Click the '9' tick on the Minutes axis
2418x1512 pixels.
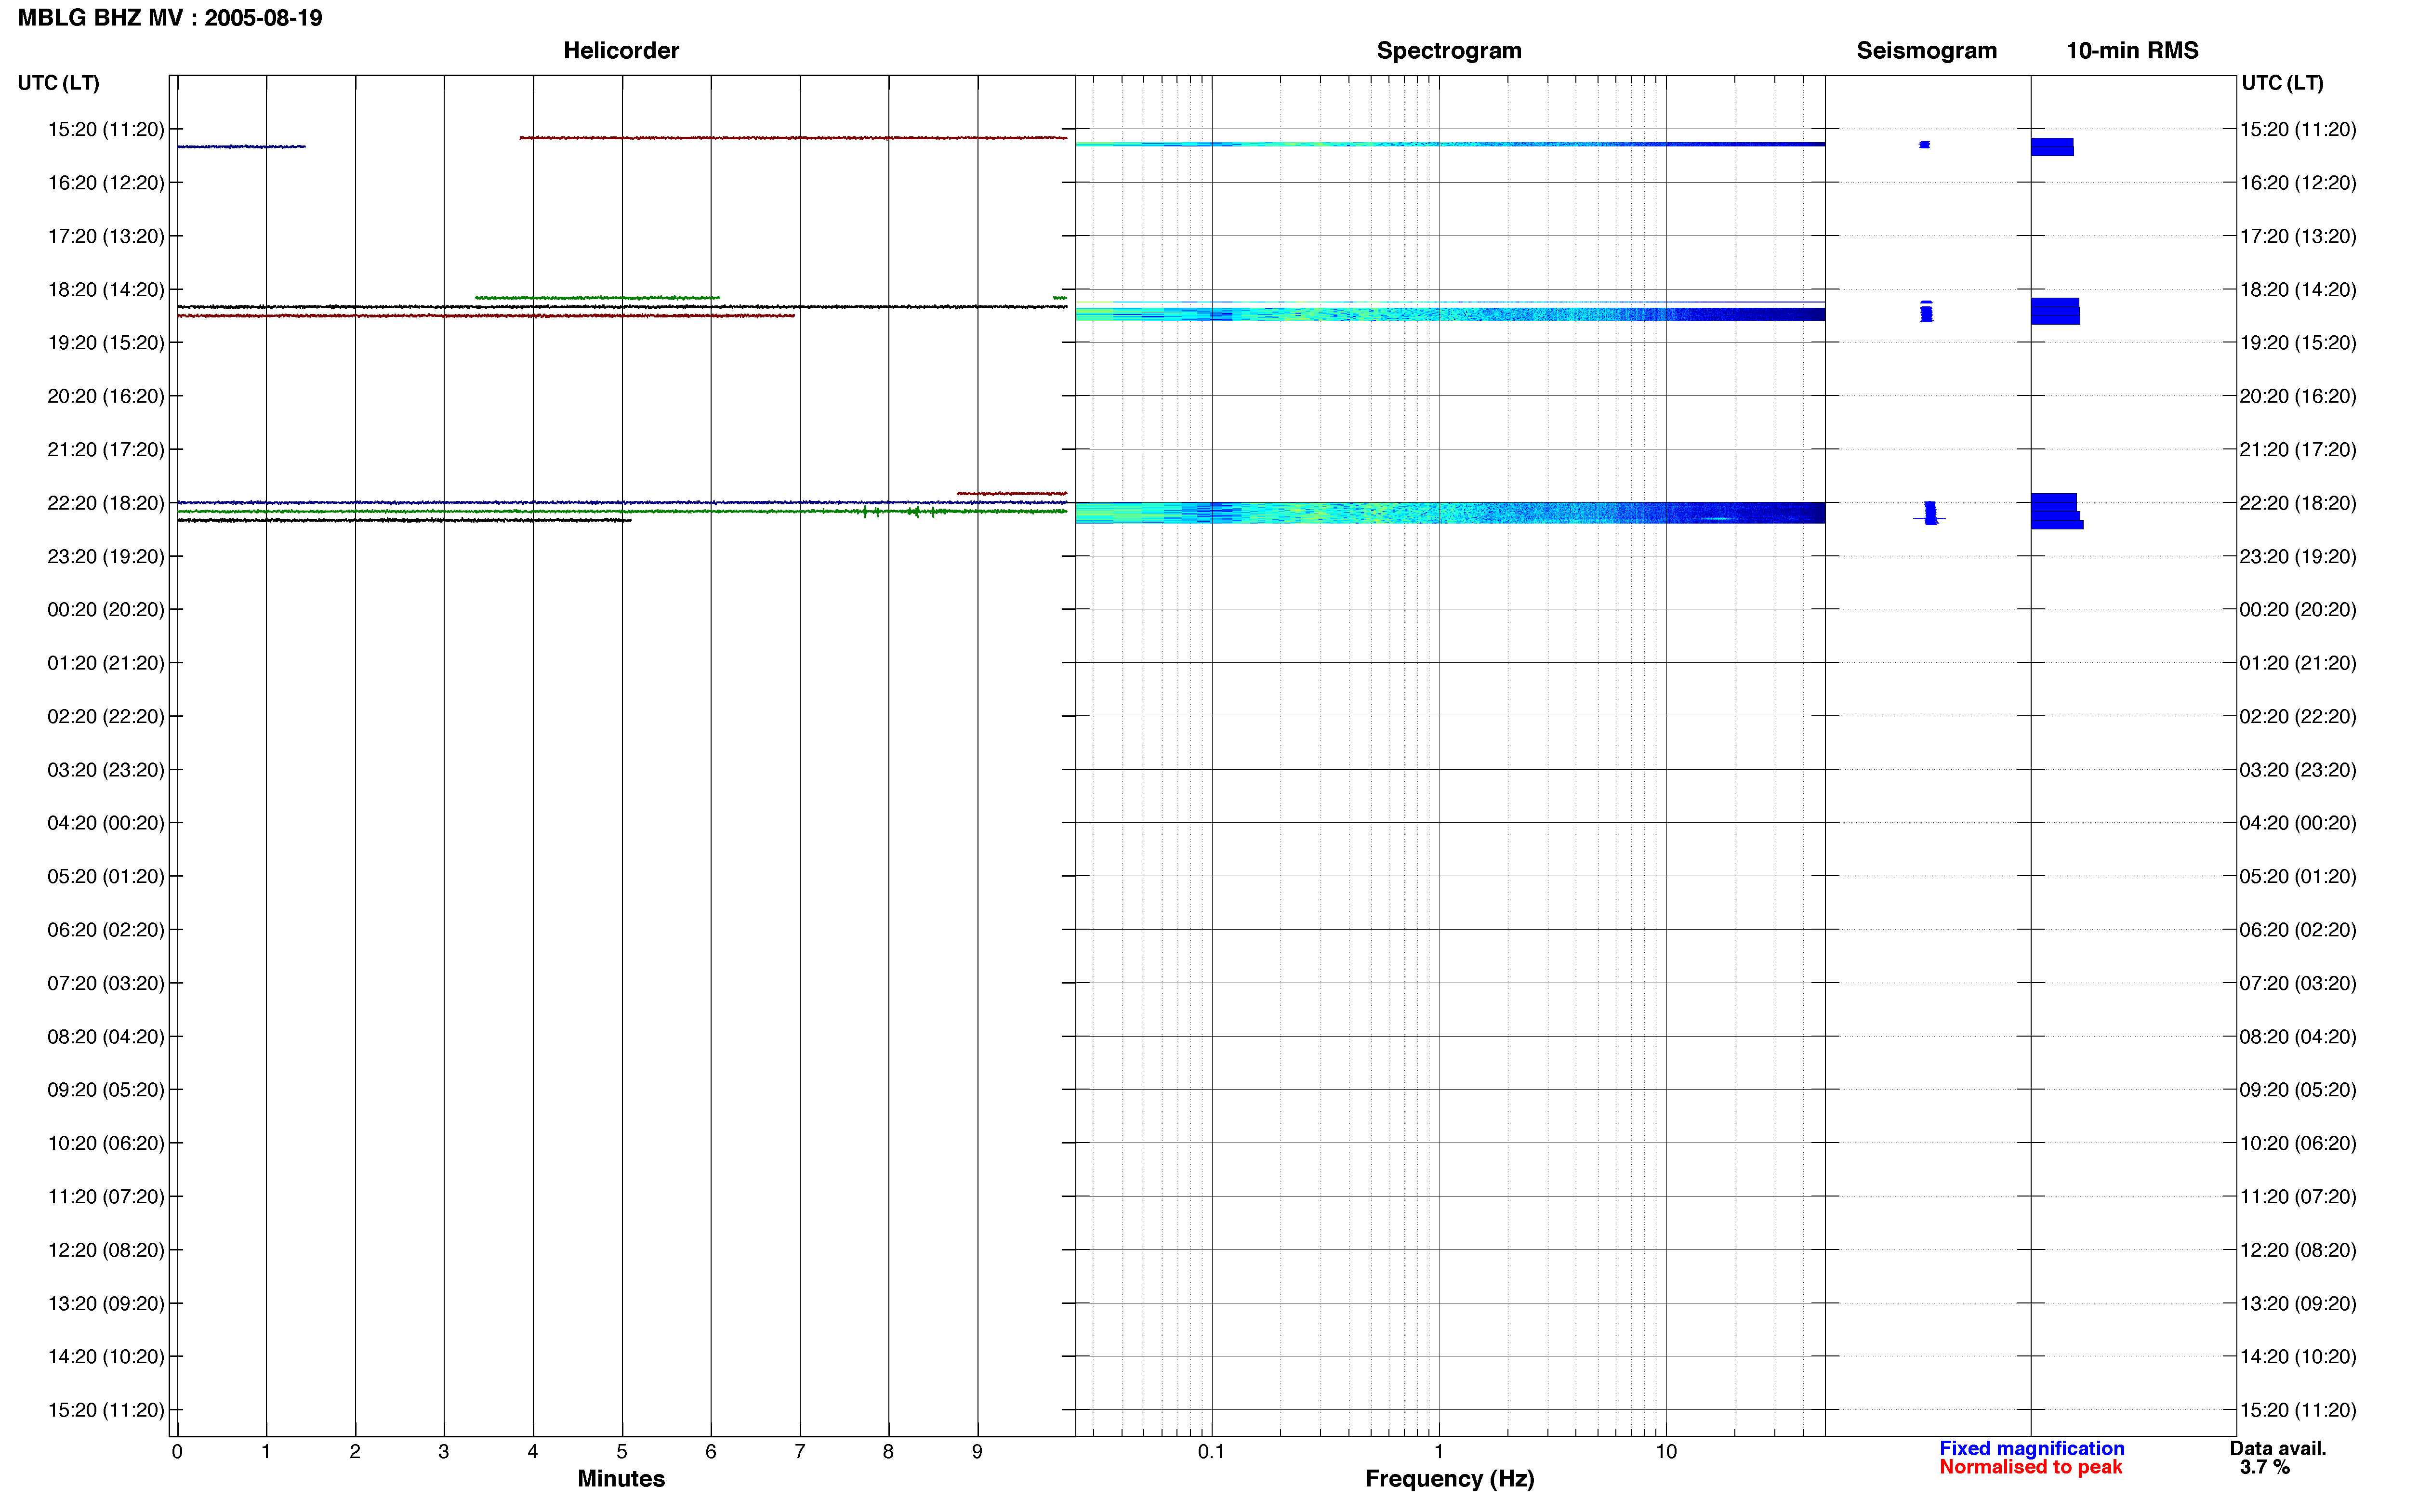point(977,1452)
